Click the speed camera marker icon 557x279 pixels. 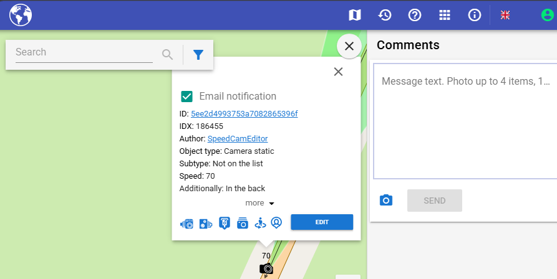224,223
